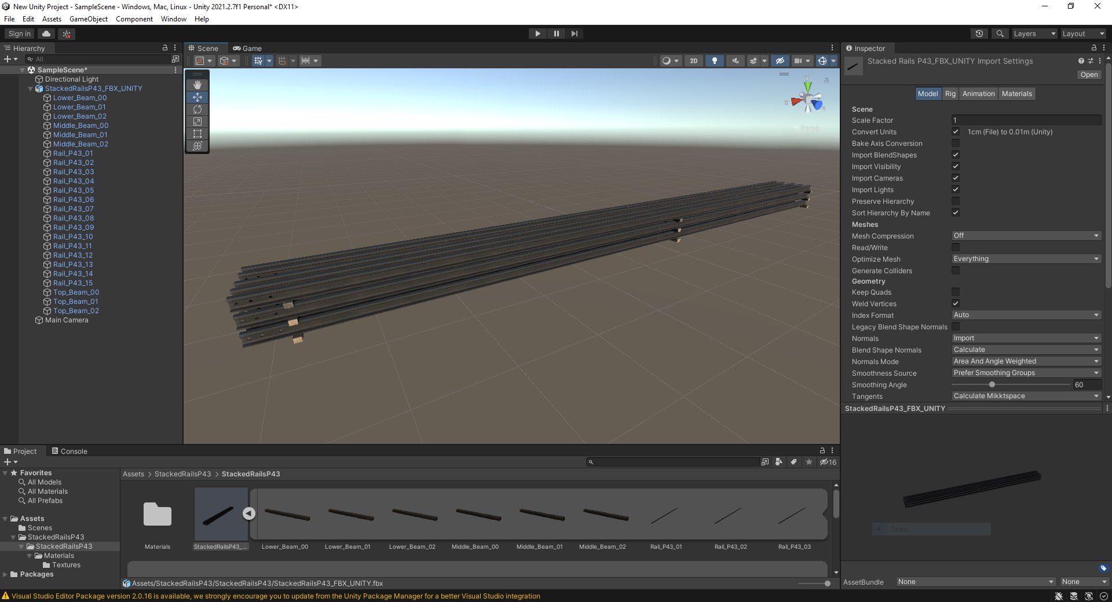This screenshot has width=1112, height=602.
Task: Toggle scene audio mute icon
Action: (x=736, y=61)
